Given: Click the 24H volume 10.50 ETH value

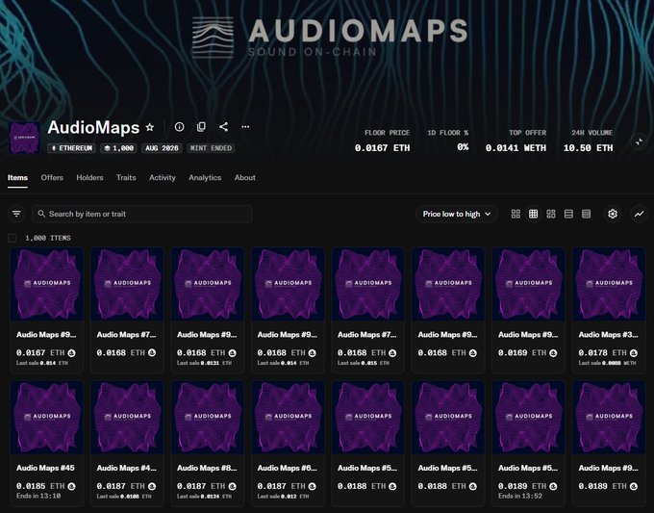Looking at the screenshot, I should (x=588, y=148).
